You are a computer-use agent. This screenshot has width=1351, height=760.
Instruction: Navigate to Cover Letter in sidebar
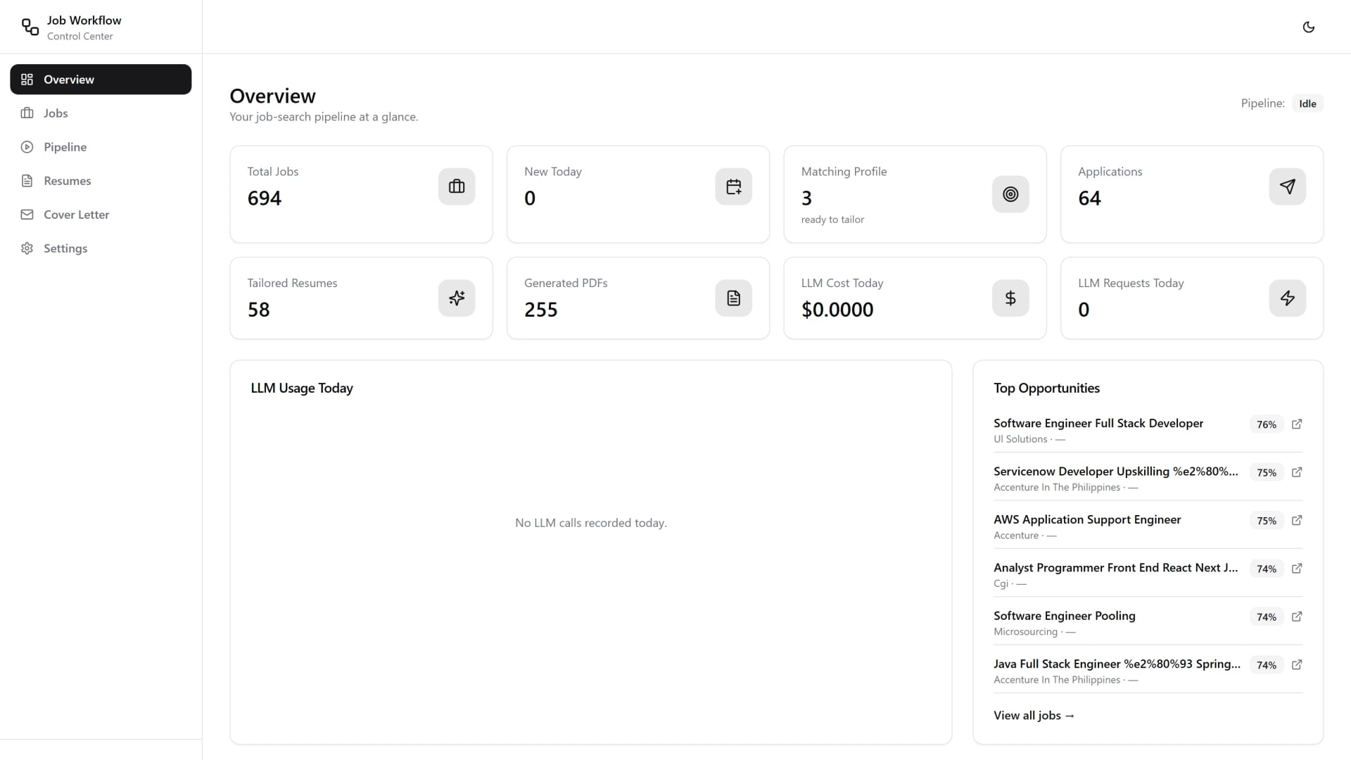(101, 215)
